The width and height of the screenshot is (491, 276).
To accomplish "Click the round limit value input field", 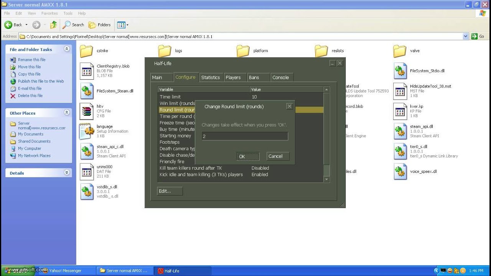I will click(x=245, y=136).
